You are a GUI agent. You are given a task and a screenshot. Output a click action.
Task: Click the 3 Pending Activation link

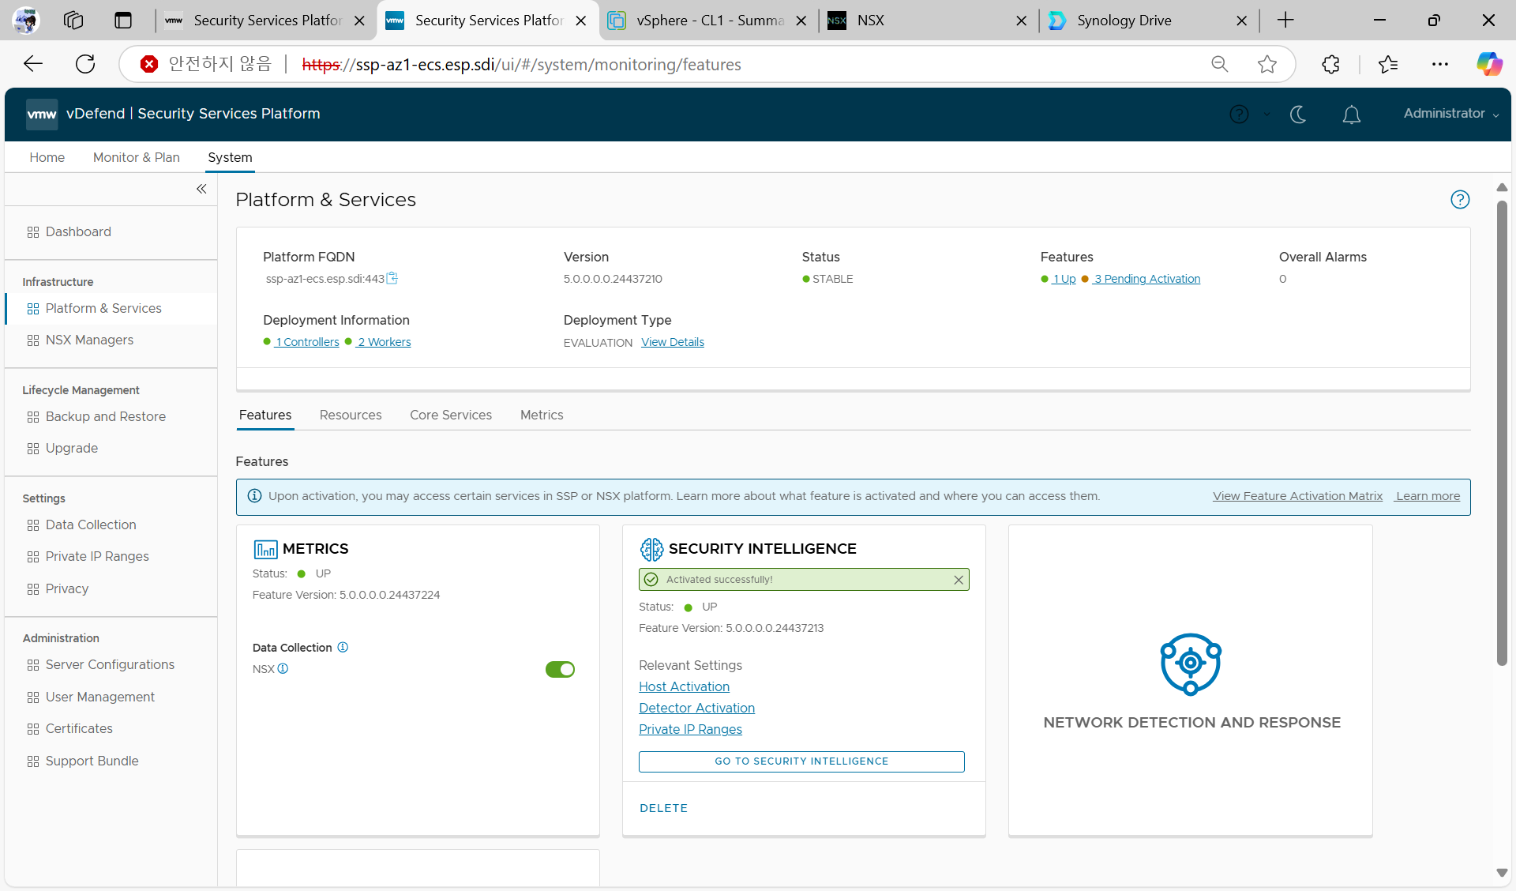click(1146, 279)
